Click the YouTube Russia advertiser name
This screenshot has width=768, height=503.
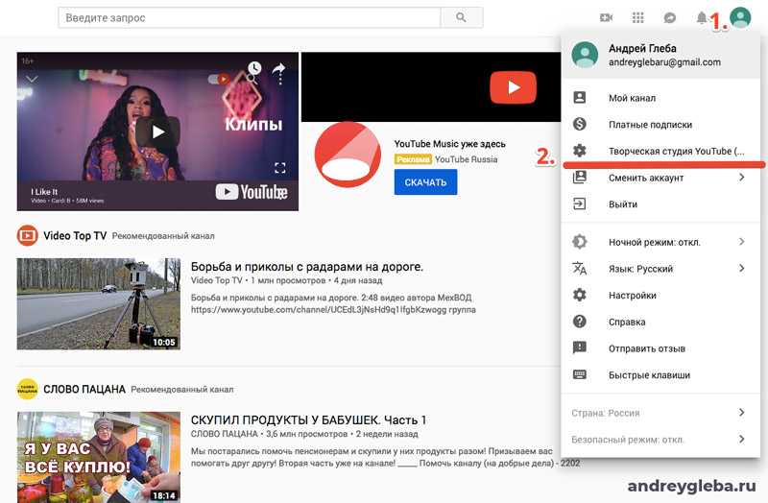coord(466,159)
